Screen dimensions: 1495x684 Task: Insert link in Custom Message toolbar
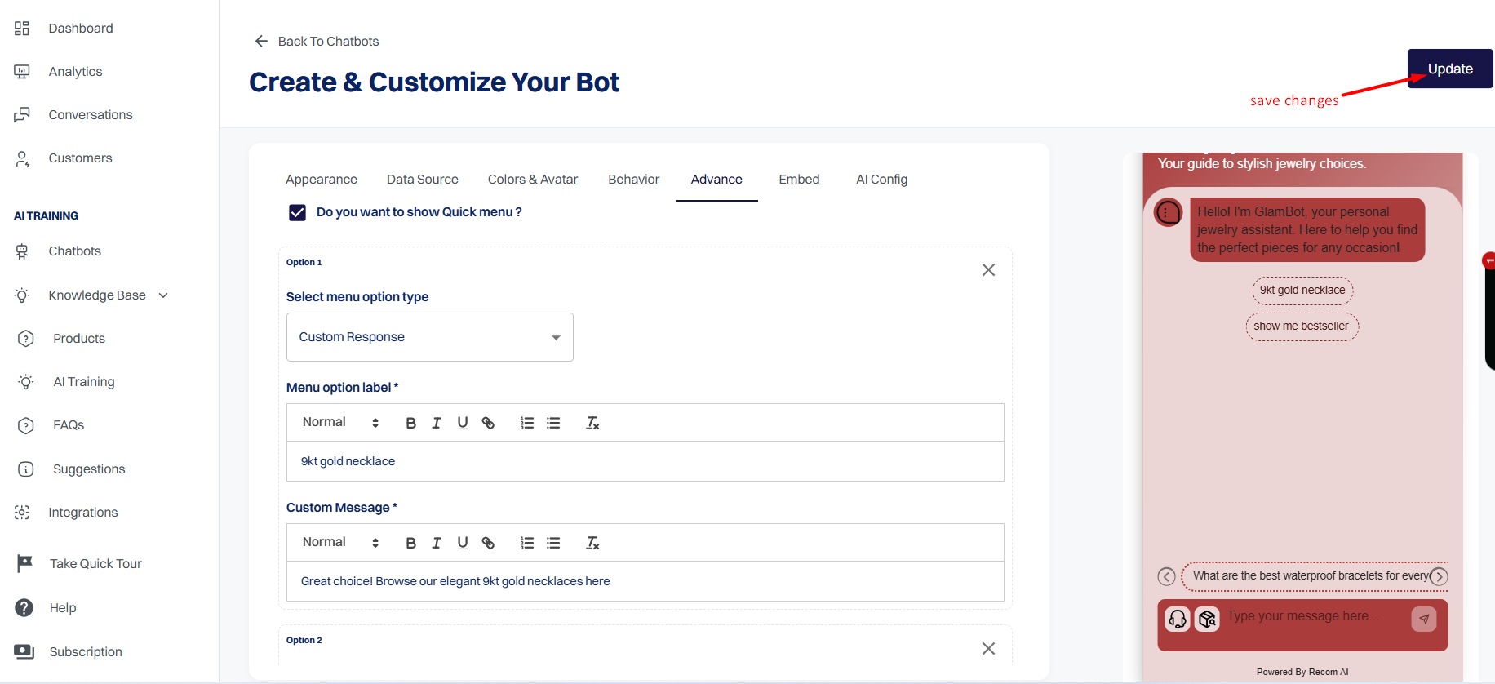(488, 543)
